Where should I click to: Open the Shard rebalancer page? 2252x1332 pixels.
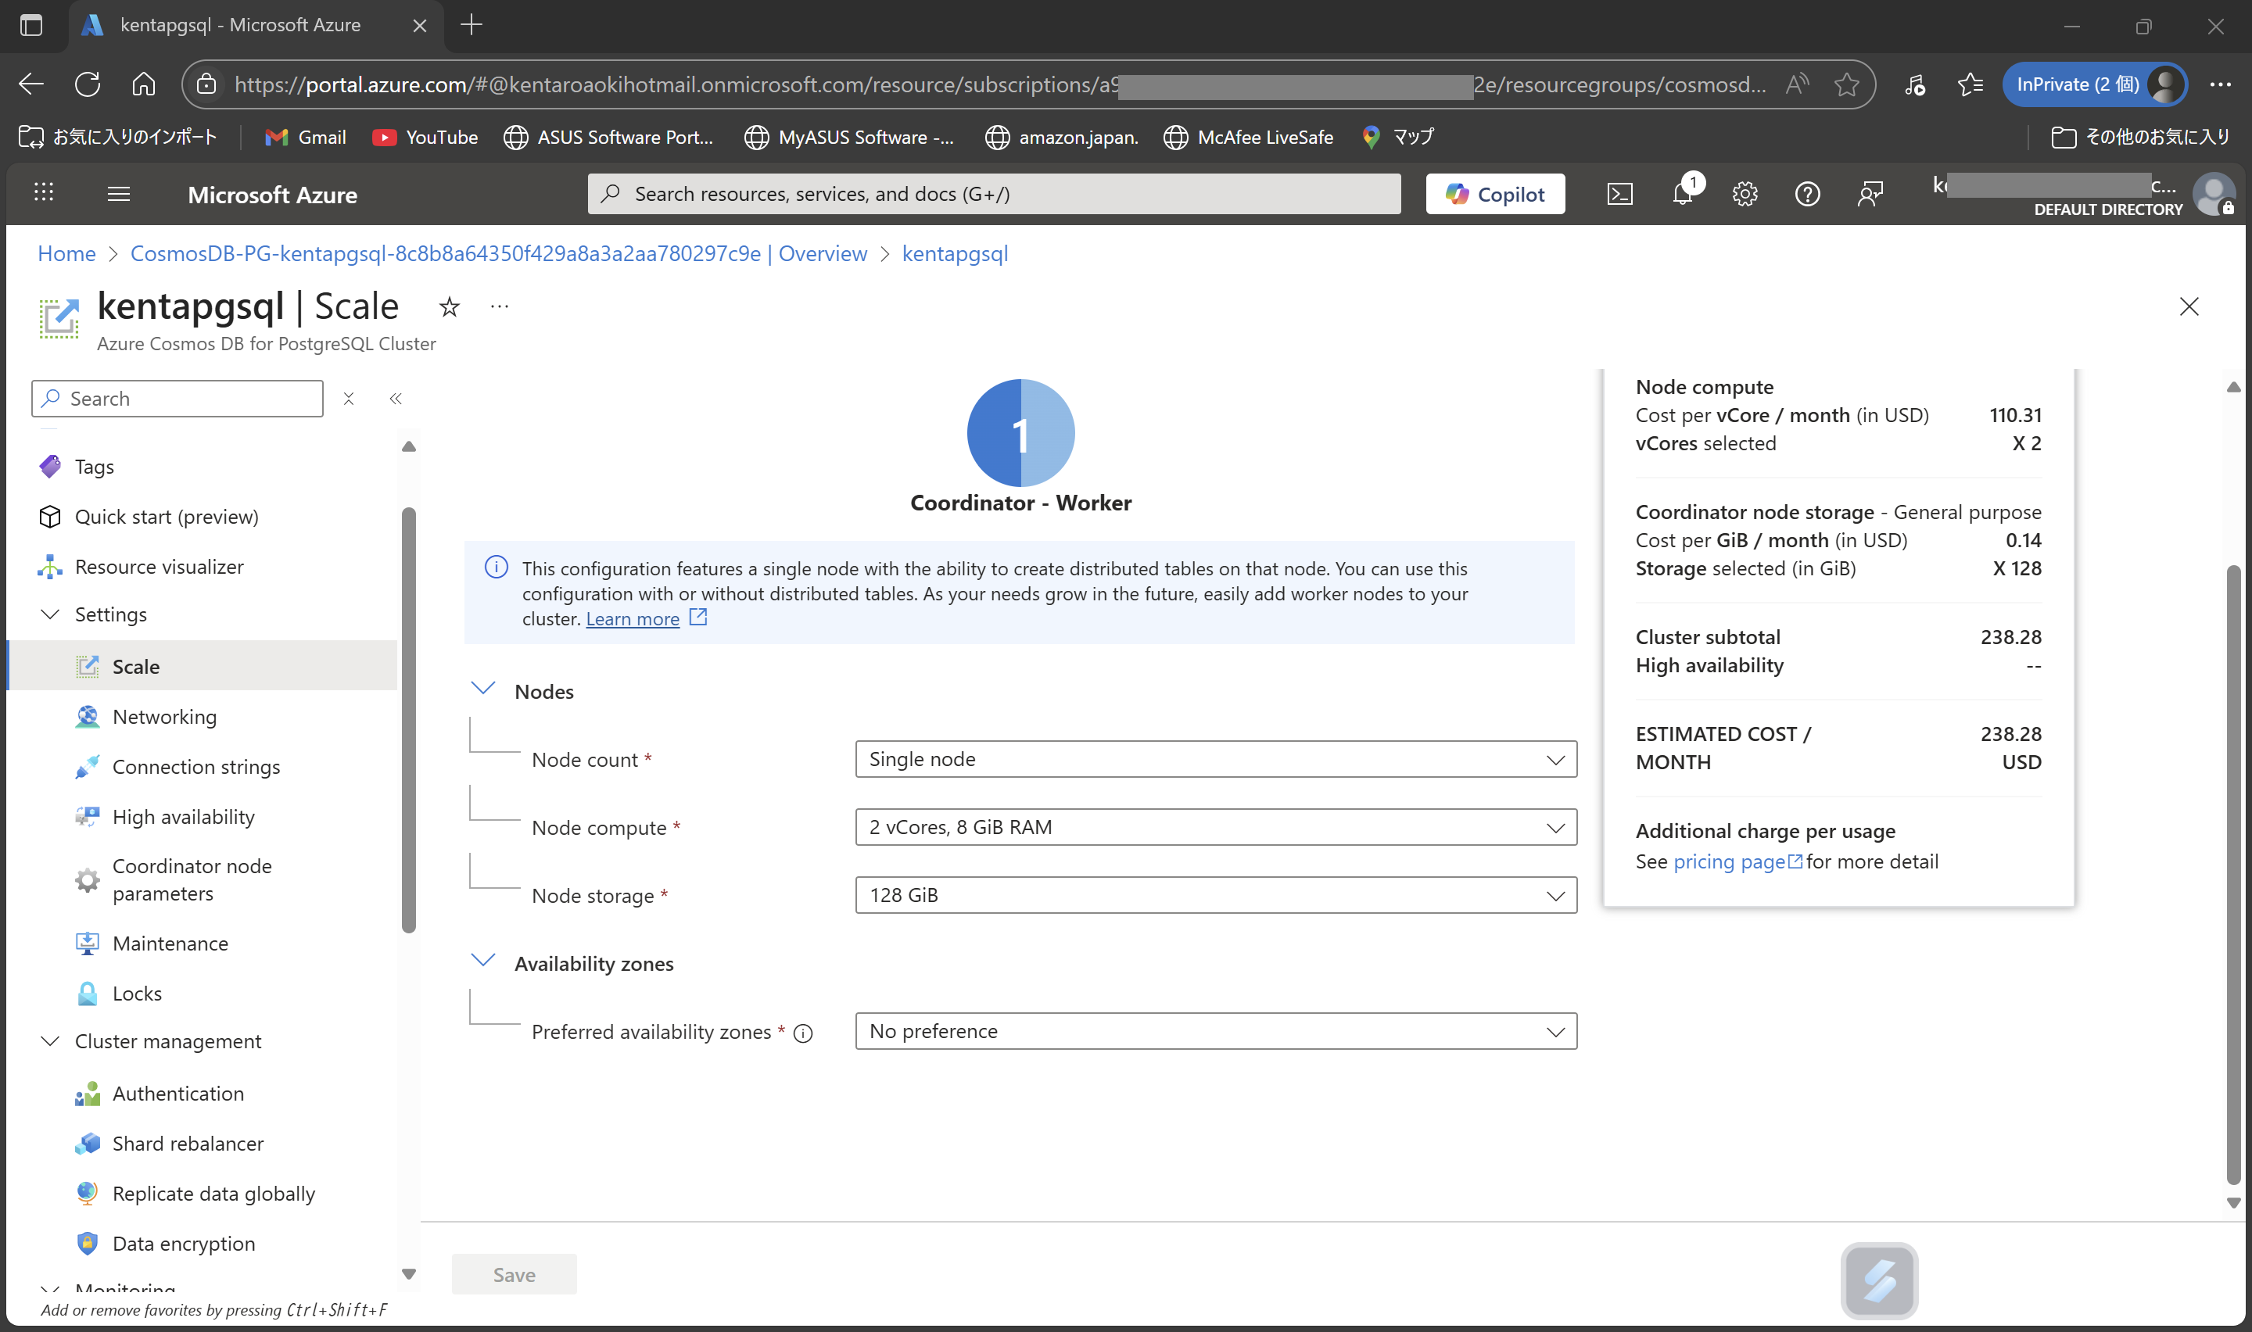pos(187,1143)
